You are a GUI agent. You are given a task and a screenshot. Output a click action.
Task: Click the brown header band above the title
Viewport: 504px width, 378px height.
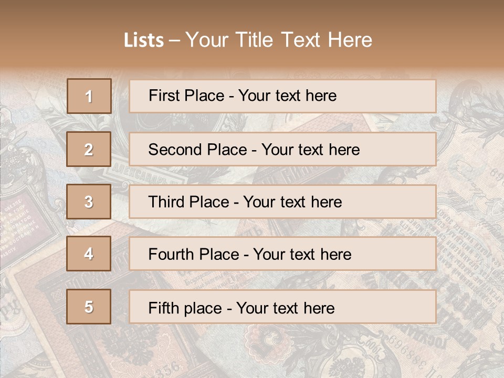point(252,12)
